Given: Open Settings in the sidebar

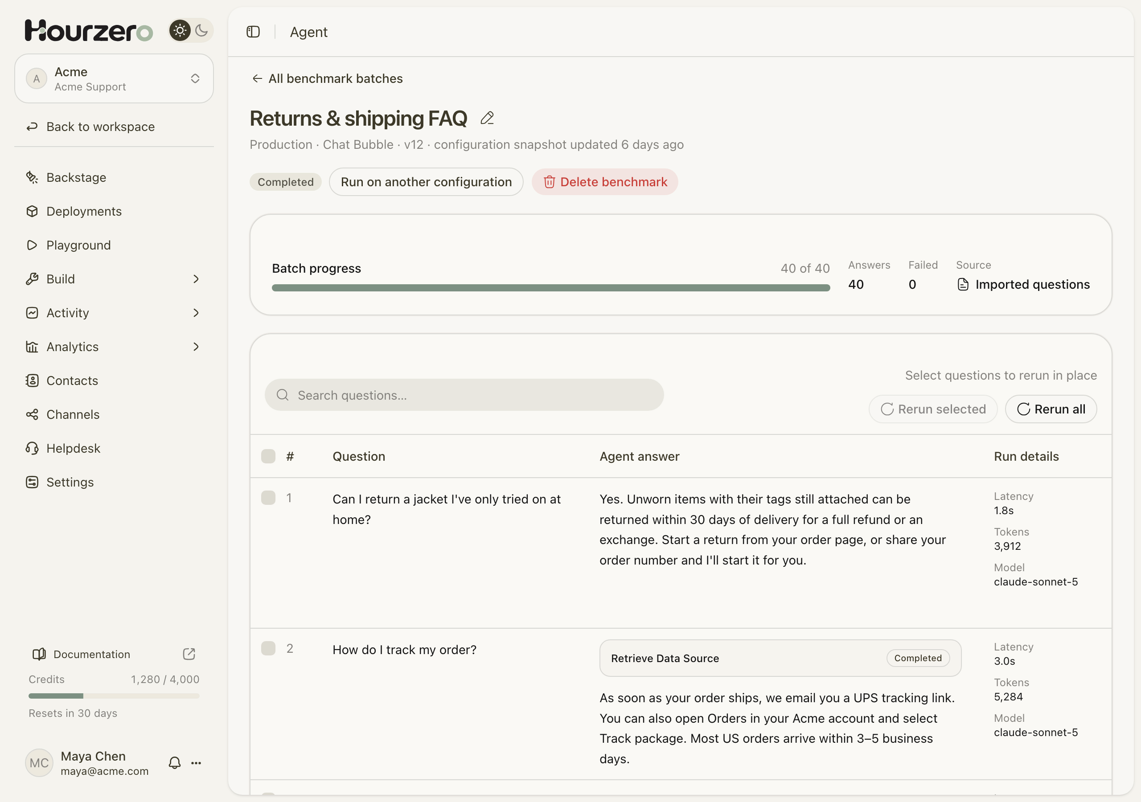Looking at the screenshot, I should [114, 482].
